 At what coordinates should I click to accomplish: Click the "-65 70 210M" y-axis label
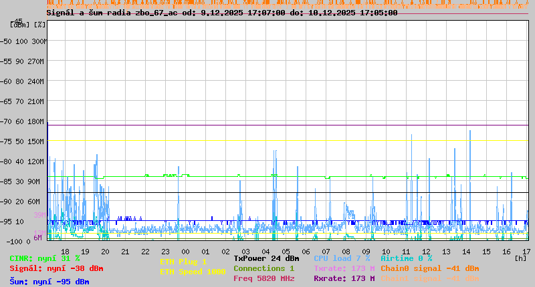(22, 102)
